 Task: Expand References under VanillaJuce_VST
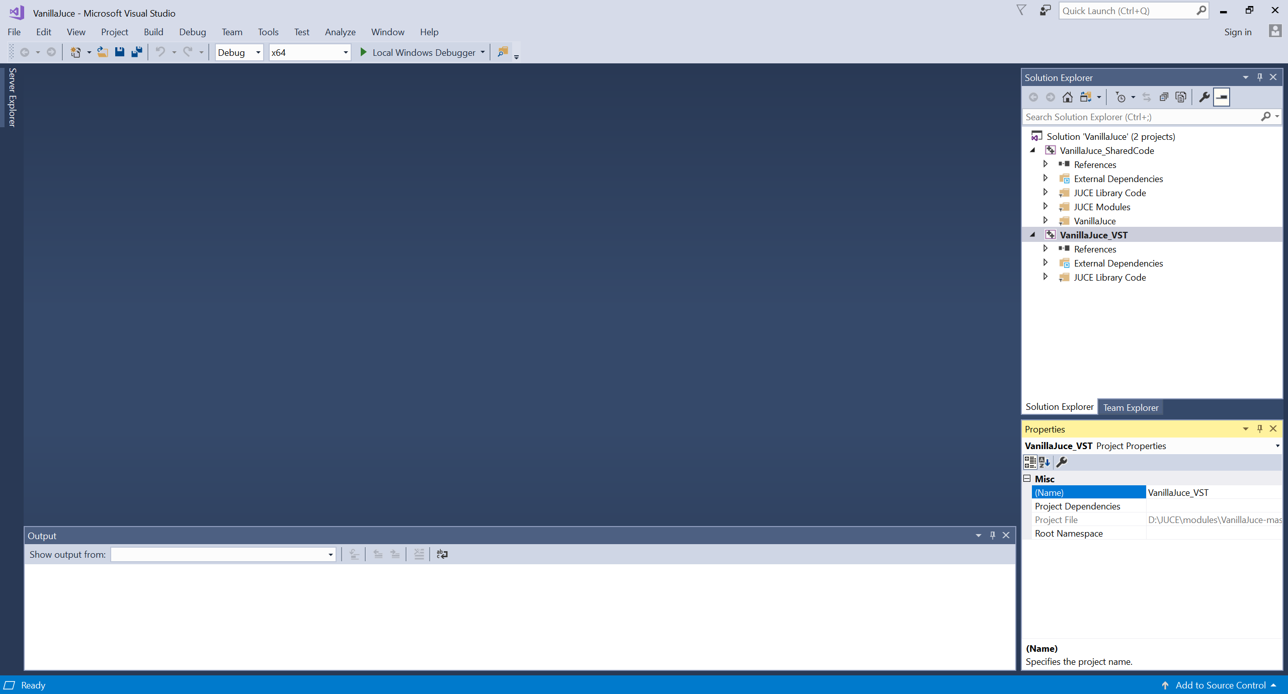click(x=1045, y=248)
